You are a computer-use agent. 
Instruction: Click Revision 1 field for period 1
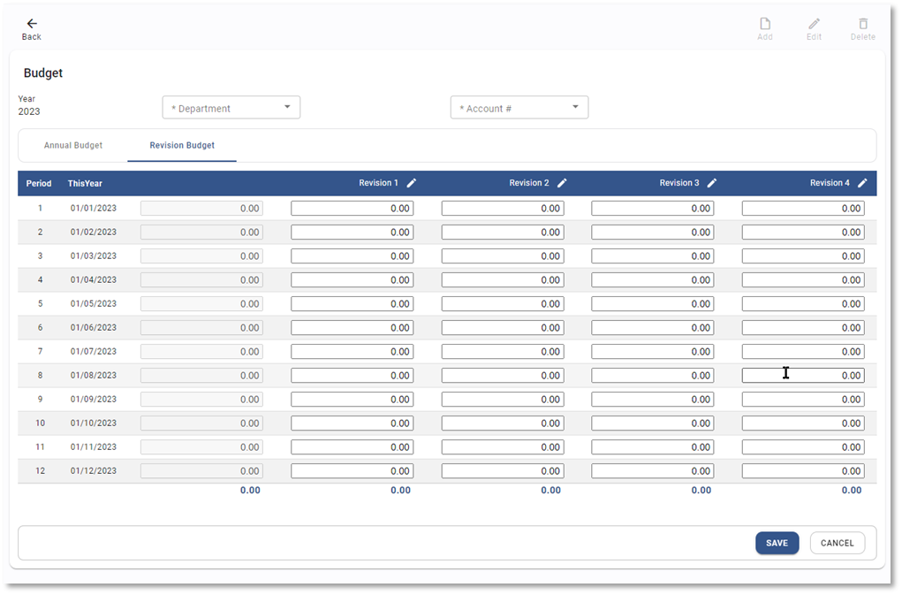point(352,209)
